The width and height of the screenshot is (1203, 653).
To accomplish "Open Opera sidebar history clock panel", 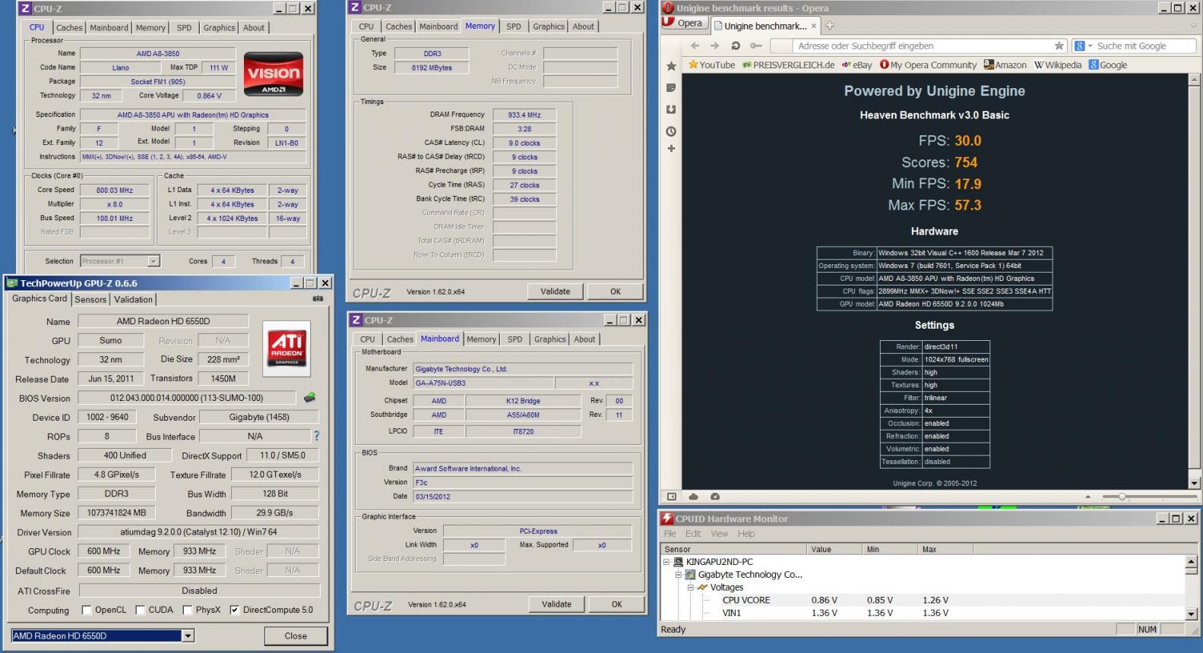I will click(671, 131).
